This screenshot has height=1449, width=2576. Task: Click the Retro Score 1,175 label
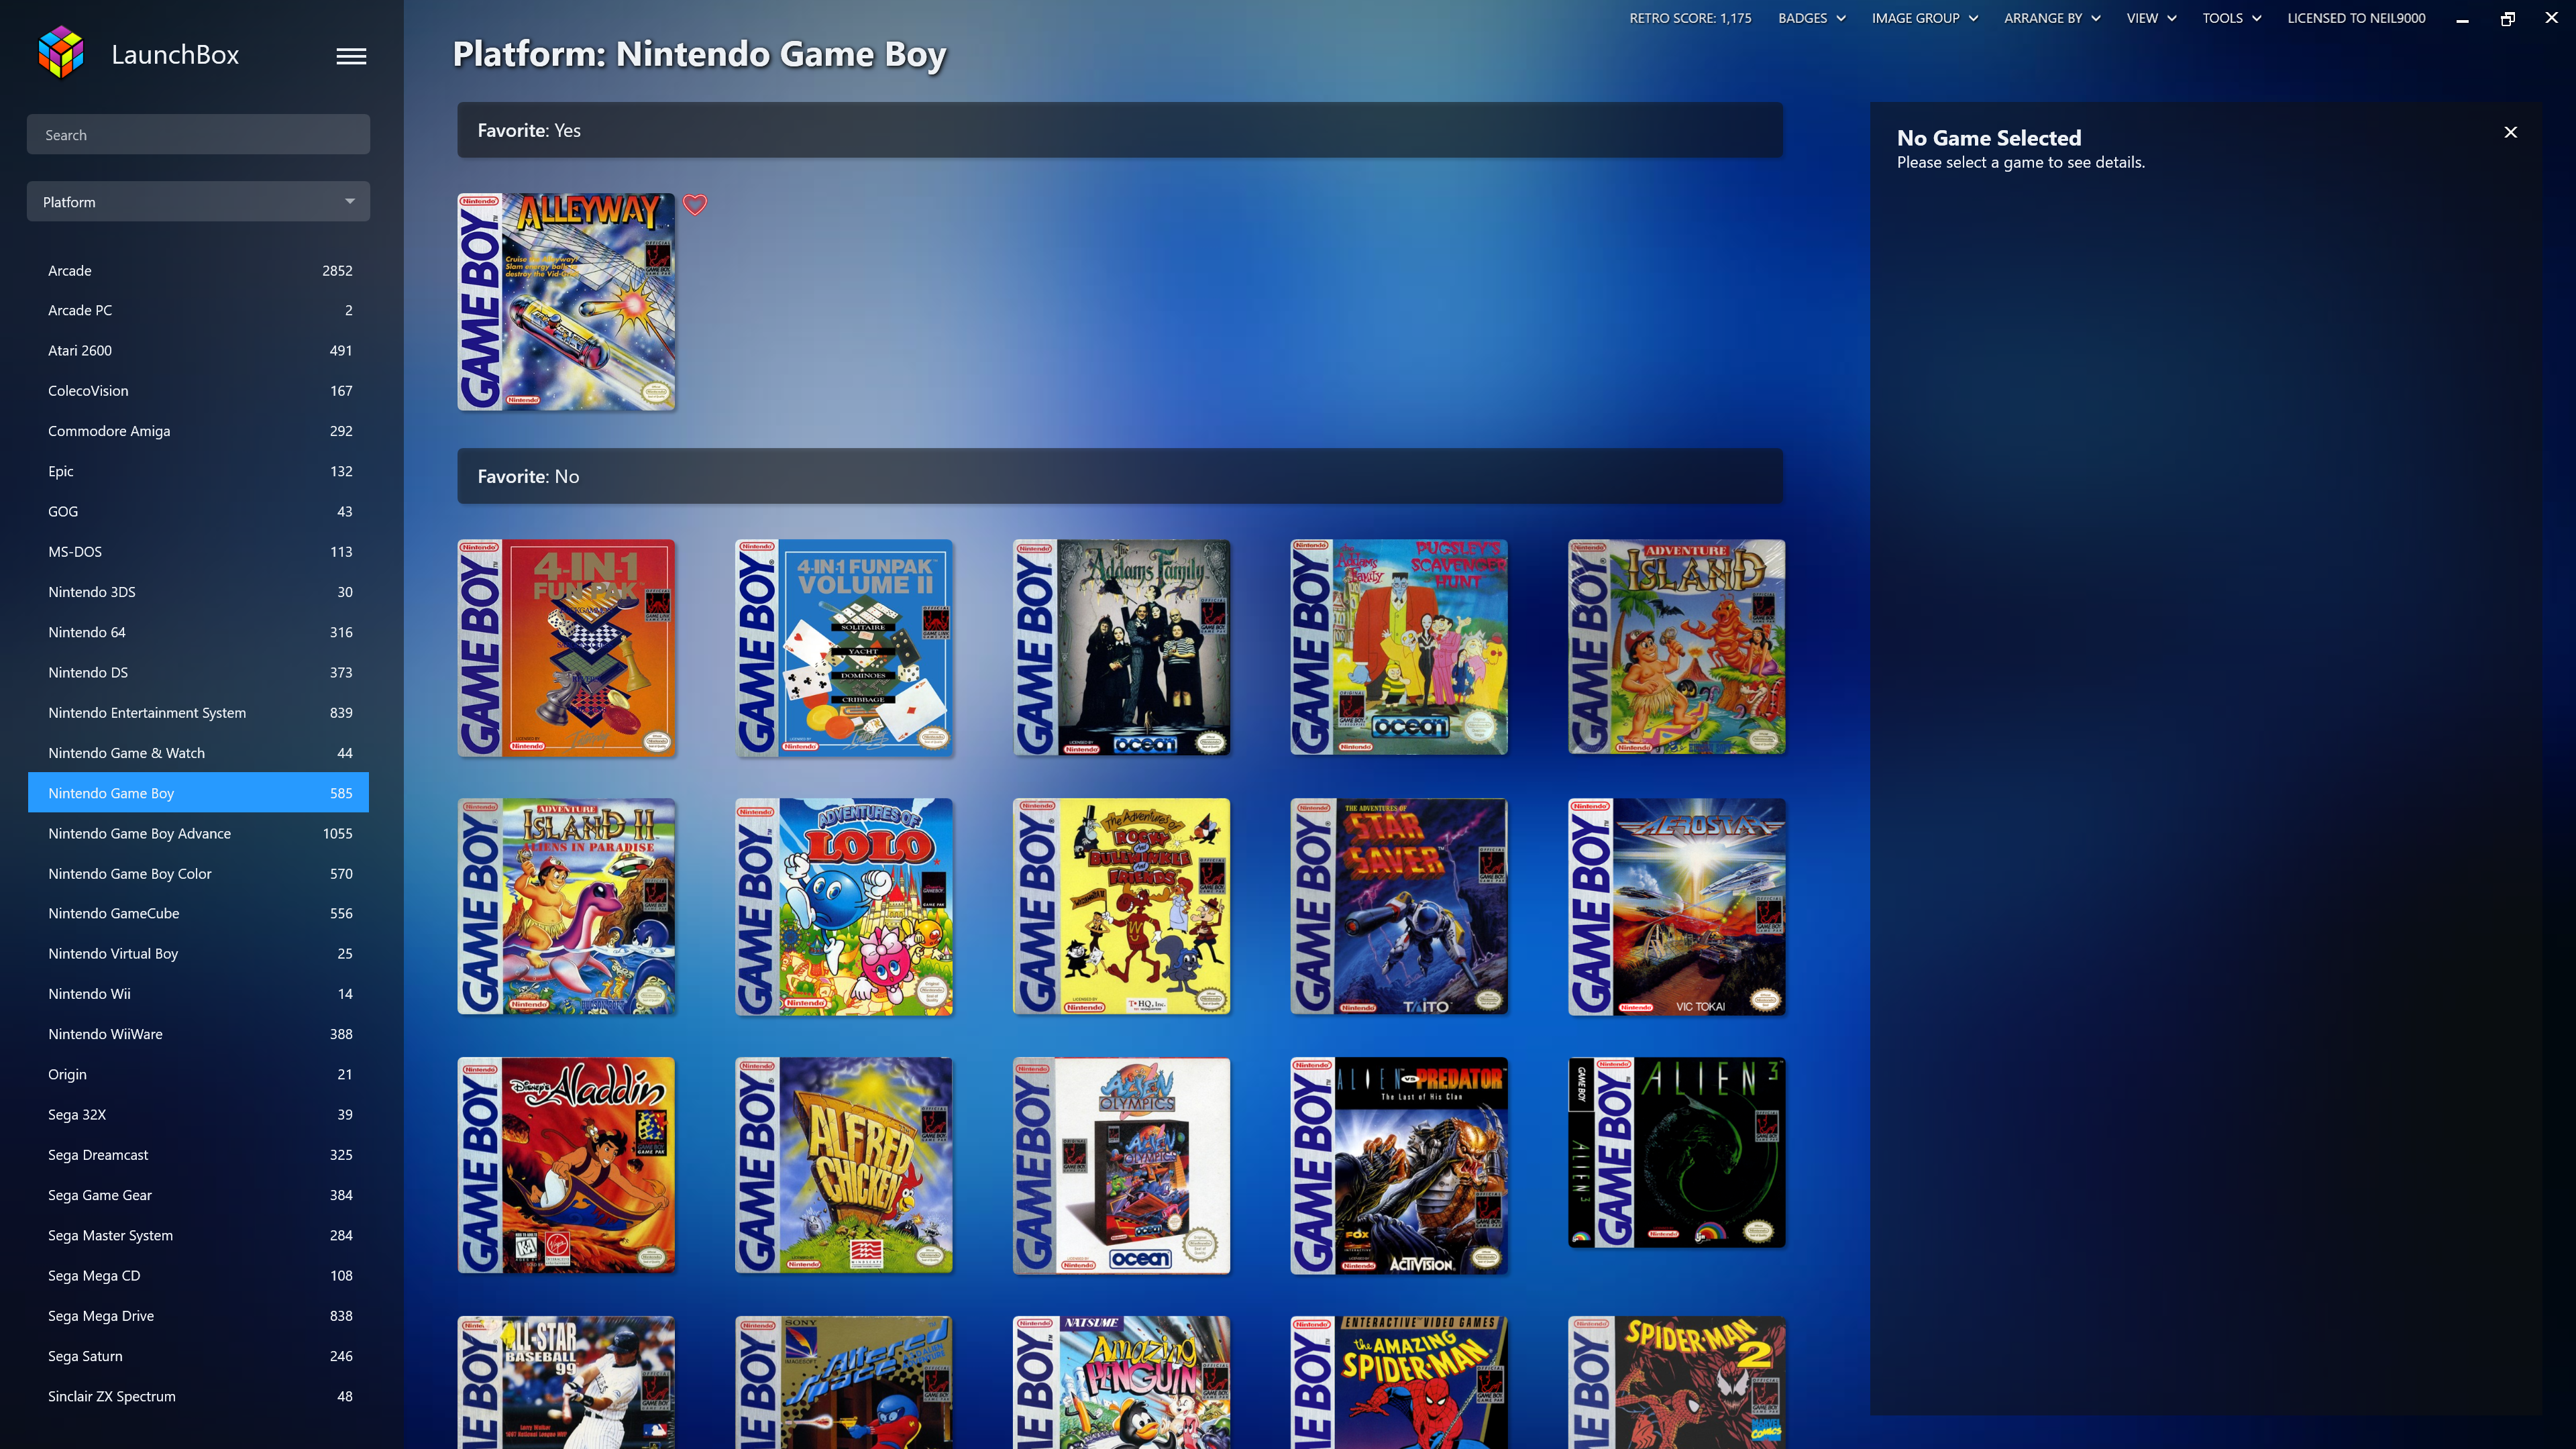(x=1690, y=18)
